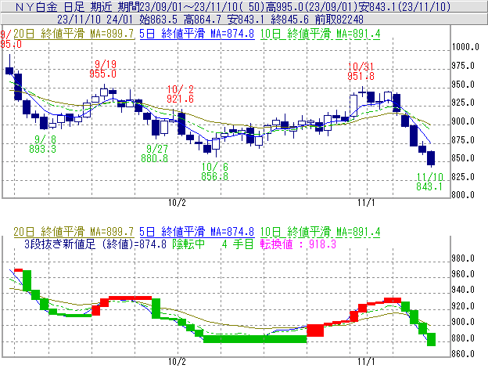Viewport: 488px width, 372px height.
Task: Click the 3段抜き新値足 (終値)=874.8 label
Action: coord(95,244)
